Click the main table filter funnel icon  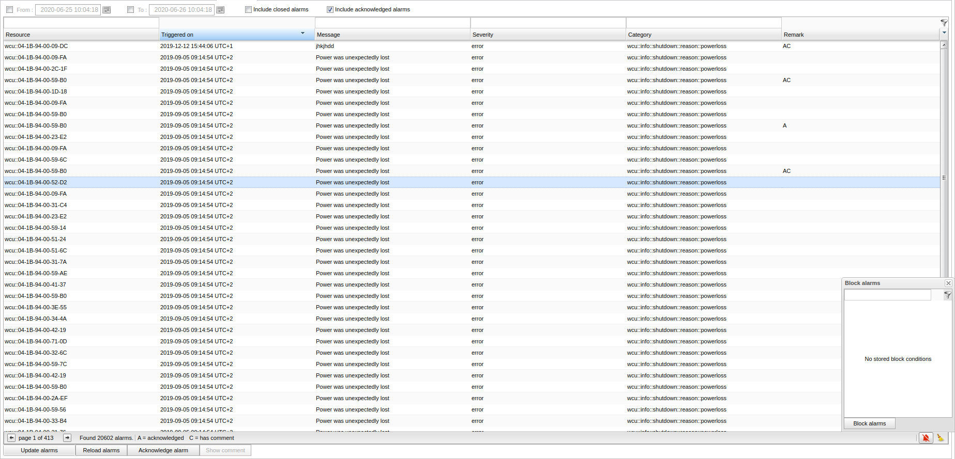944,23
